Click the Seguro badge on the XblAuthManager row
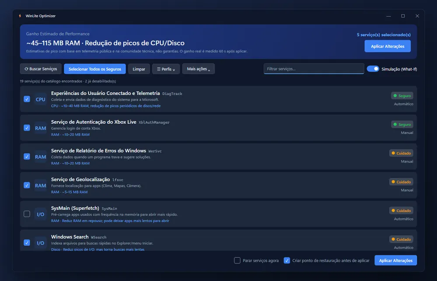 point(402,125)
